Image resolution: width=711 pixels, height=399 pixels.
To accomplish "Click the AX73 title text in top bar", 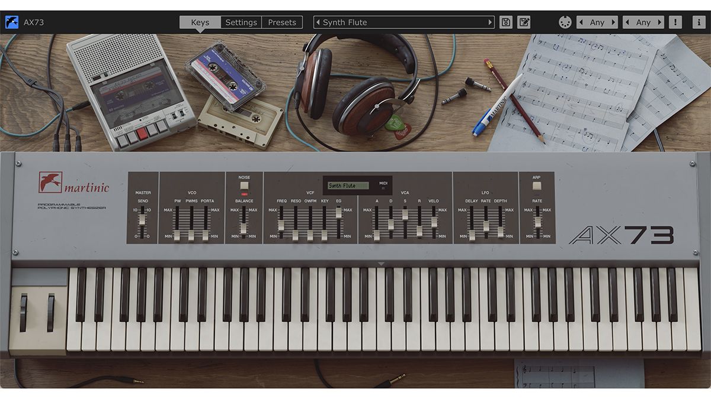I will click(34, 22).
